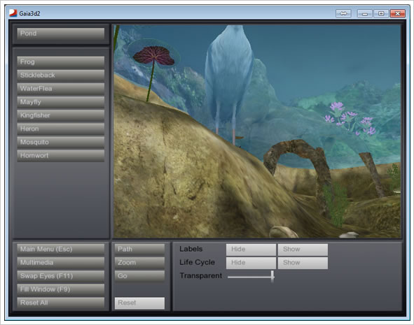Hide the Life Cycle view

pos(251,263)
